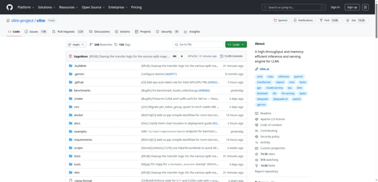The width and height of the screenshot is (378, 182).
Task: Open the GitHub home logo
Action: coord(9,7)
